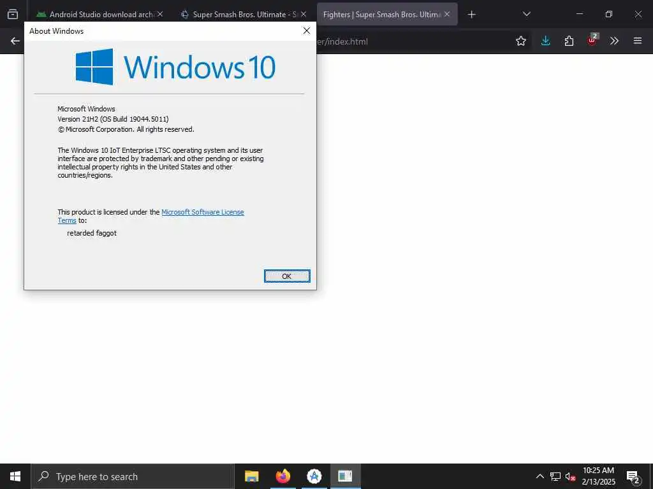Restore down the browser window
Image resolution: width=653 pixels, height=489 pixels.
[609, 14]
